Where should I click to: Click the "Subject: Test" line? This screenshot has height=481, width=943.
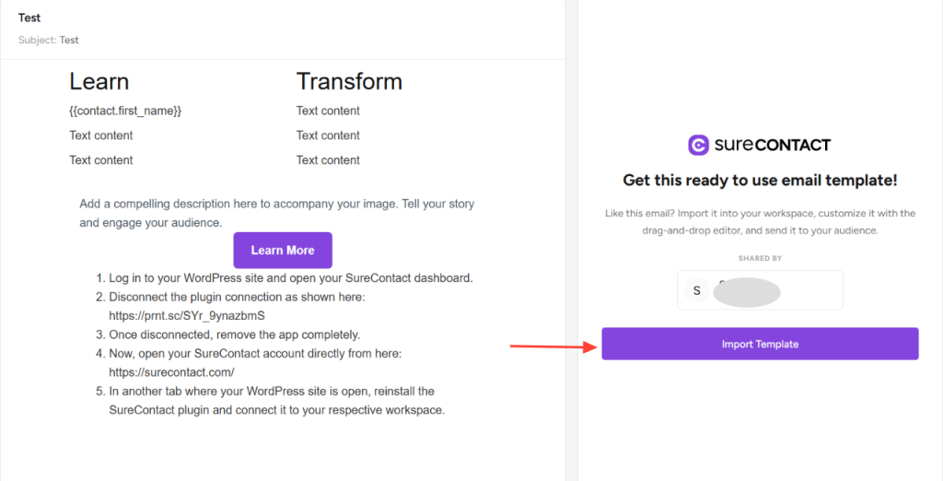coord(49,41)
